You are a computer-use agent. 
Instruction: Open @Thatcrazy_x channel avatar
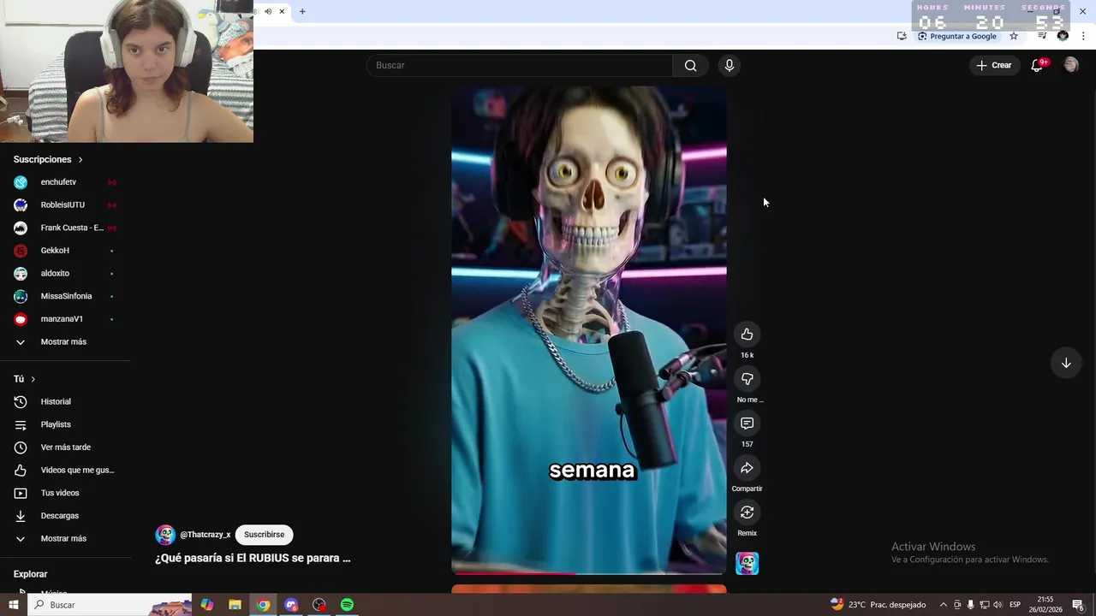[x=165, y=535]
